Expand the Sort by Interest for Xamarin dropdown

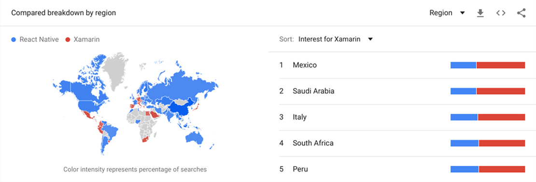[335, 39]
